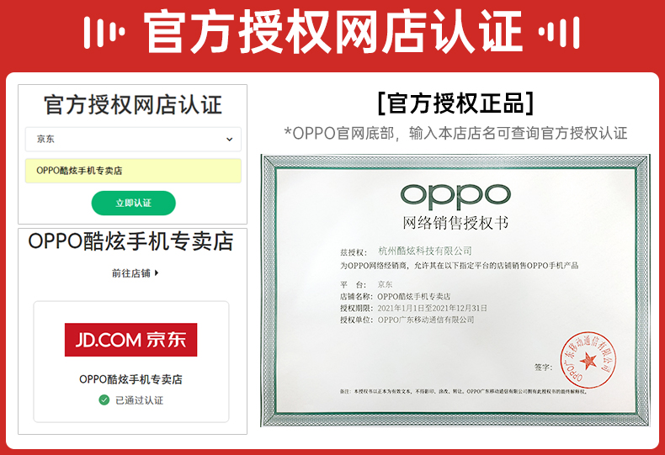Click the large OPPO酷炫手机专卖店 result heading
Image resolution: width=665 pixels, height=455 pixels.
[131, 241]
